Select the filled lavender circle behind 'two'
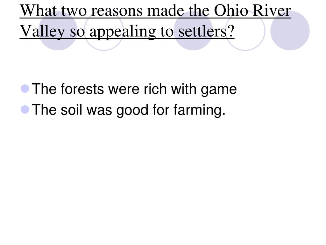This screenshot has width=326, height=245. coord(58,31)
